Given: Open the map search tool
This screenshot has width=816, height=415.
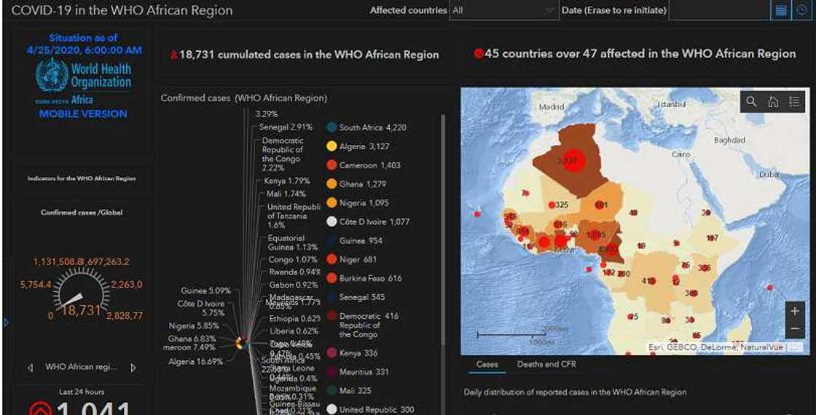Looking at the screenshot, I should point(752,102).
